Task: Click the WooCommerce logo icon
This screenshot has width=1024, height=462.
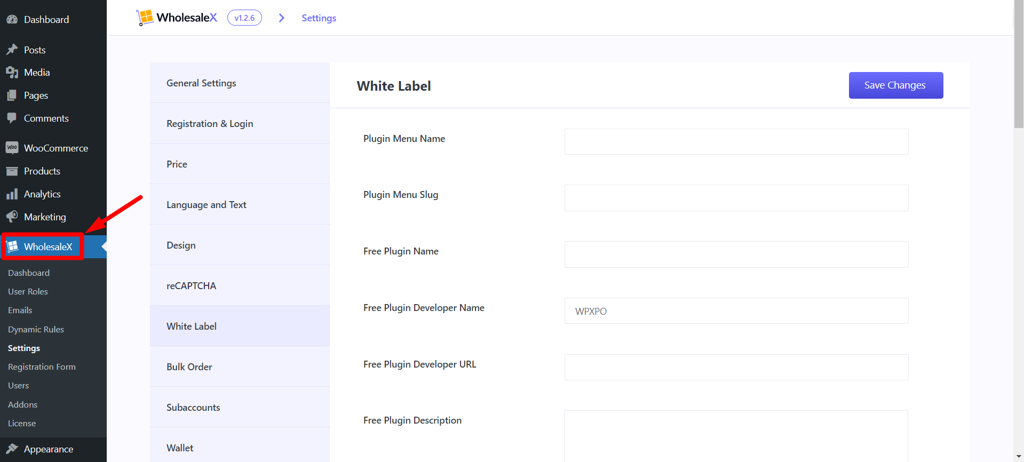Action: pyautogui.click(x=12, y=148)
